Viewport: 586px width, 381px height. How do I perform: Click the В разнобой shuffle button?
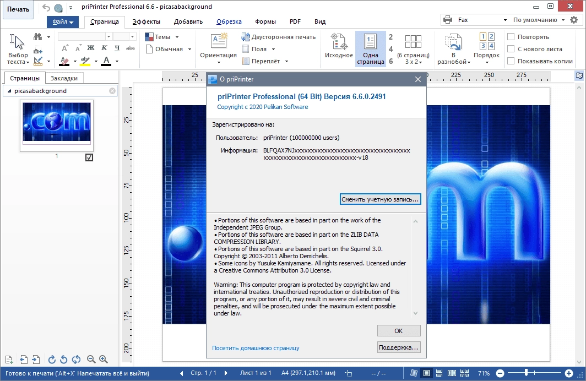pyautogui.click(x=453, y=49)
